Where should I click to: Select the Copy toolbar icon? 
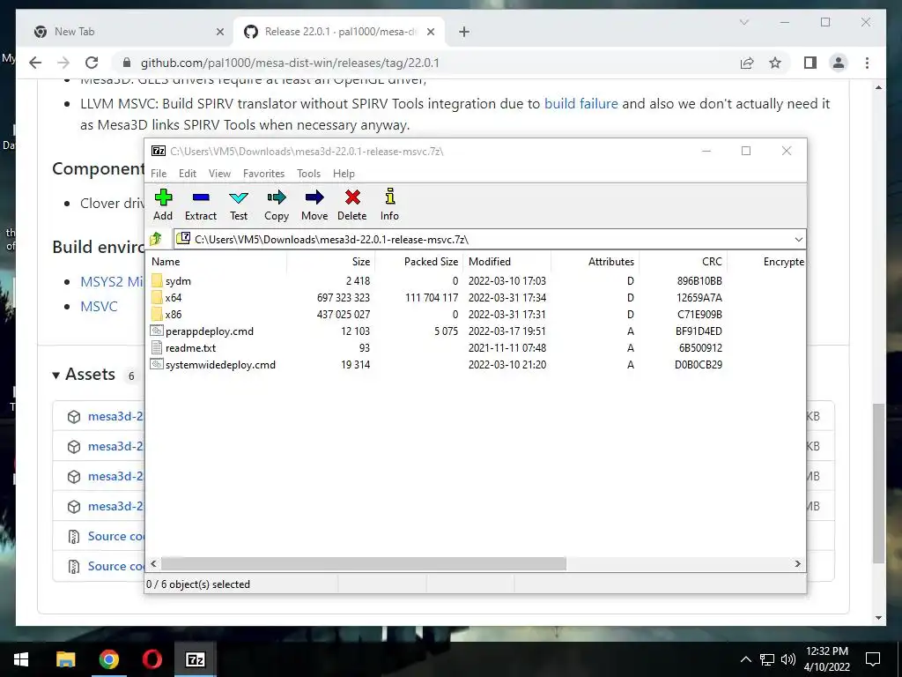[x=277, y=197]
